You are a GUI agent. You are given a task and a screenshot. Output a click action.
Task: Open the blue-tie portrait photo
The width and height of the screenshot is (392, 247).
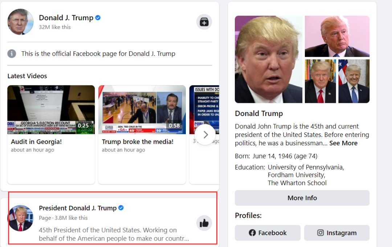click(354, 81)
